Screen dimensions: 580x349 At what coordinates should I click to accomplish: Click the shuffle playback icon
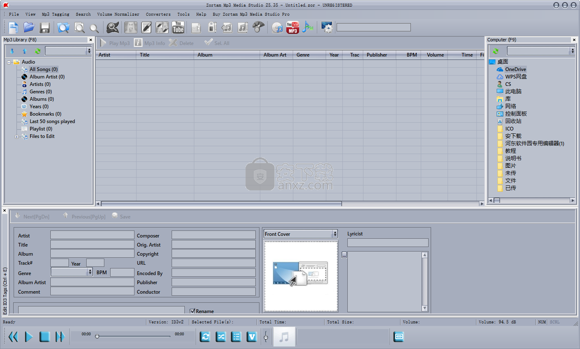pos(221,337)
